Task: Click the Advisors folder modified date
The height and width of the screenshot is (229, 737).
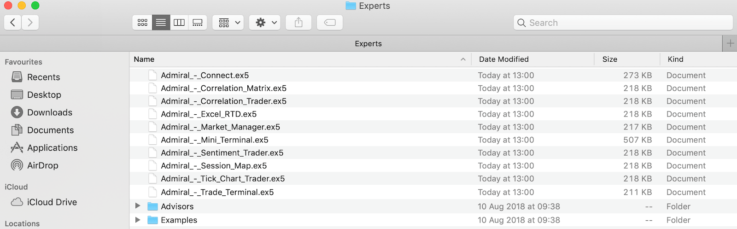Action: click(519, 206)
